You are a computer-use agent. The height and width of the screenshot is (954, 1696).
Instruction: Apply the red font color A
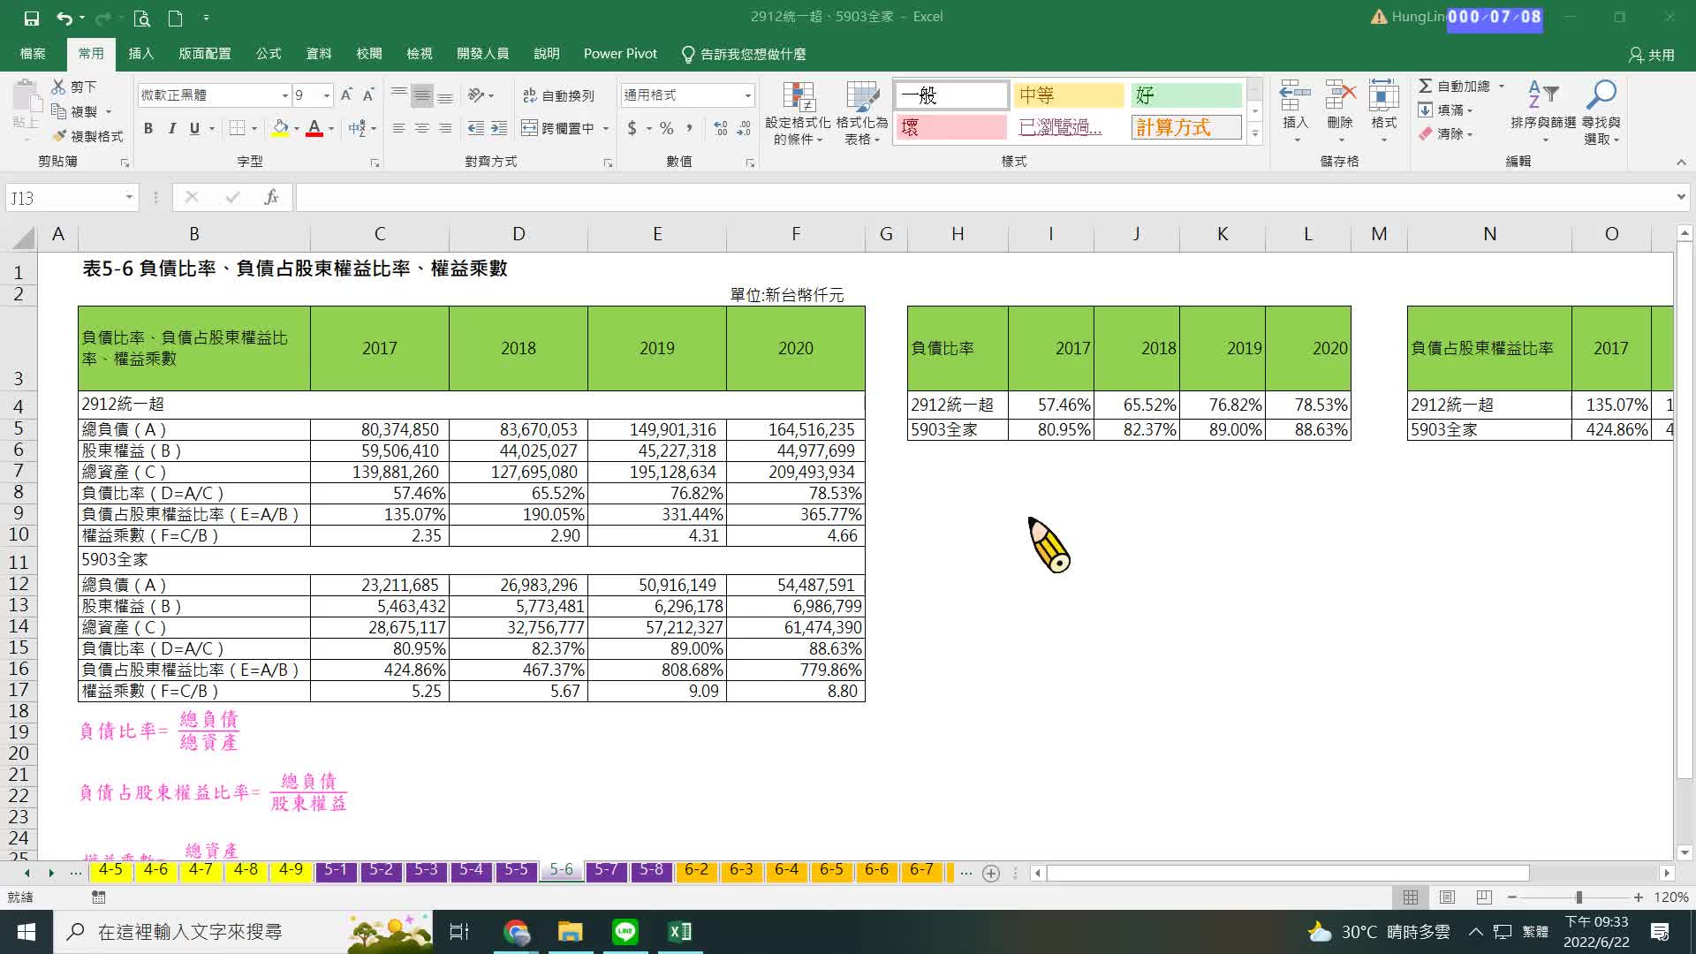[314, 128]
